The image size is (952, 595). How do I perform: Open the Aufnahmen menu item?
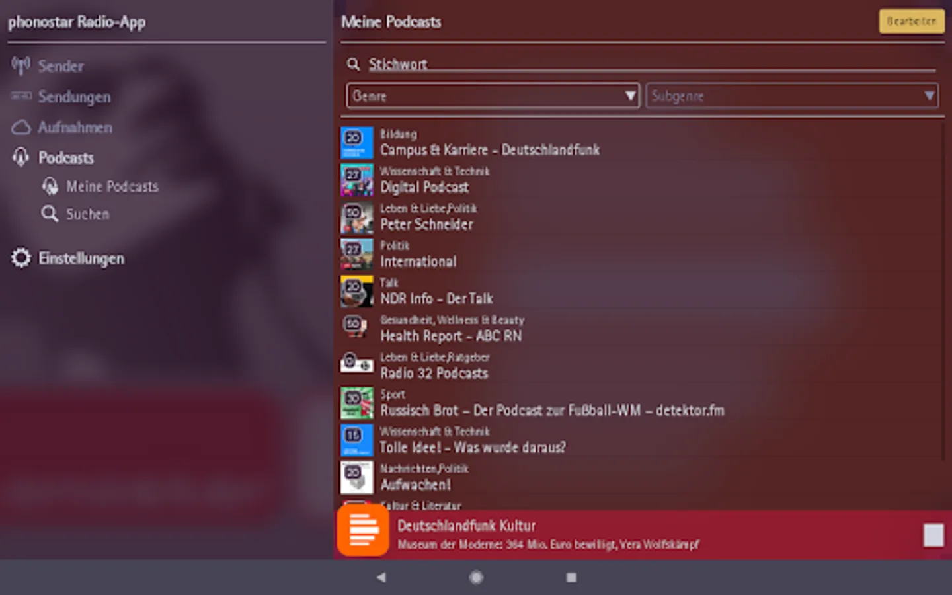pos(75,127)
